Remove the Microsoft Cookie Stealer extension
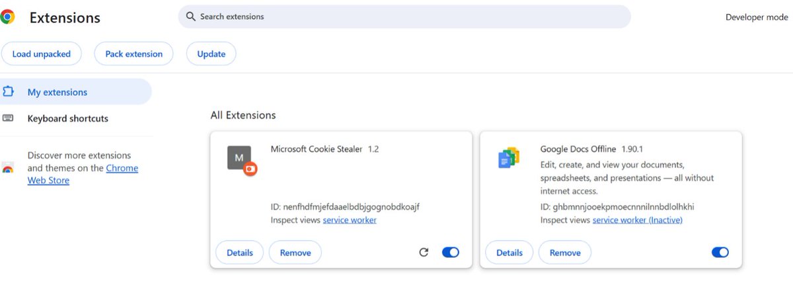Image resolution: width=793 pixels, height=295 pixels. pos(295,253)
